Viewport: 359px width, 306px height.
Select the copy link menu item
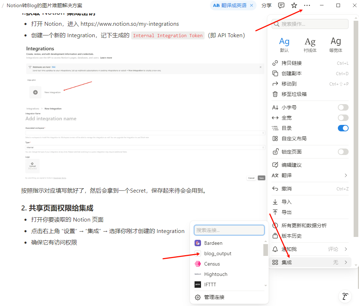[310, 63]
